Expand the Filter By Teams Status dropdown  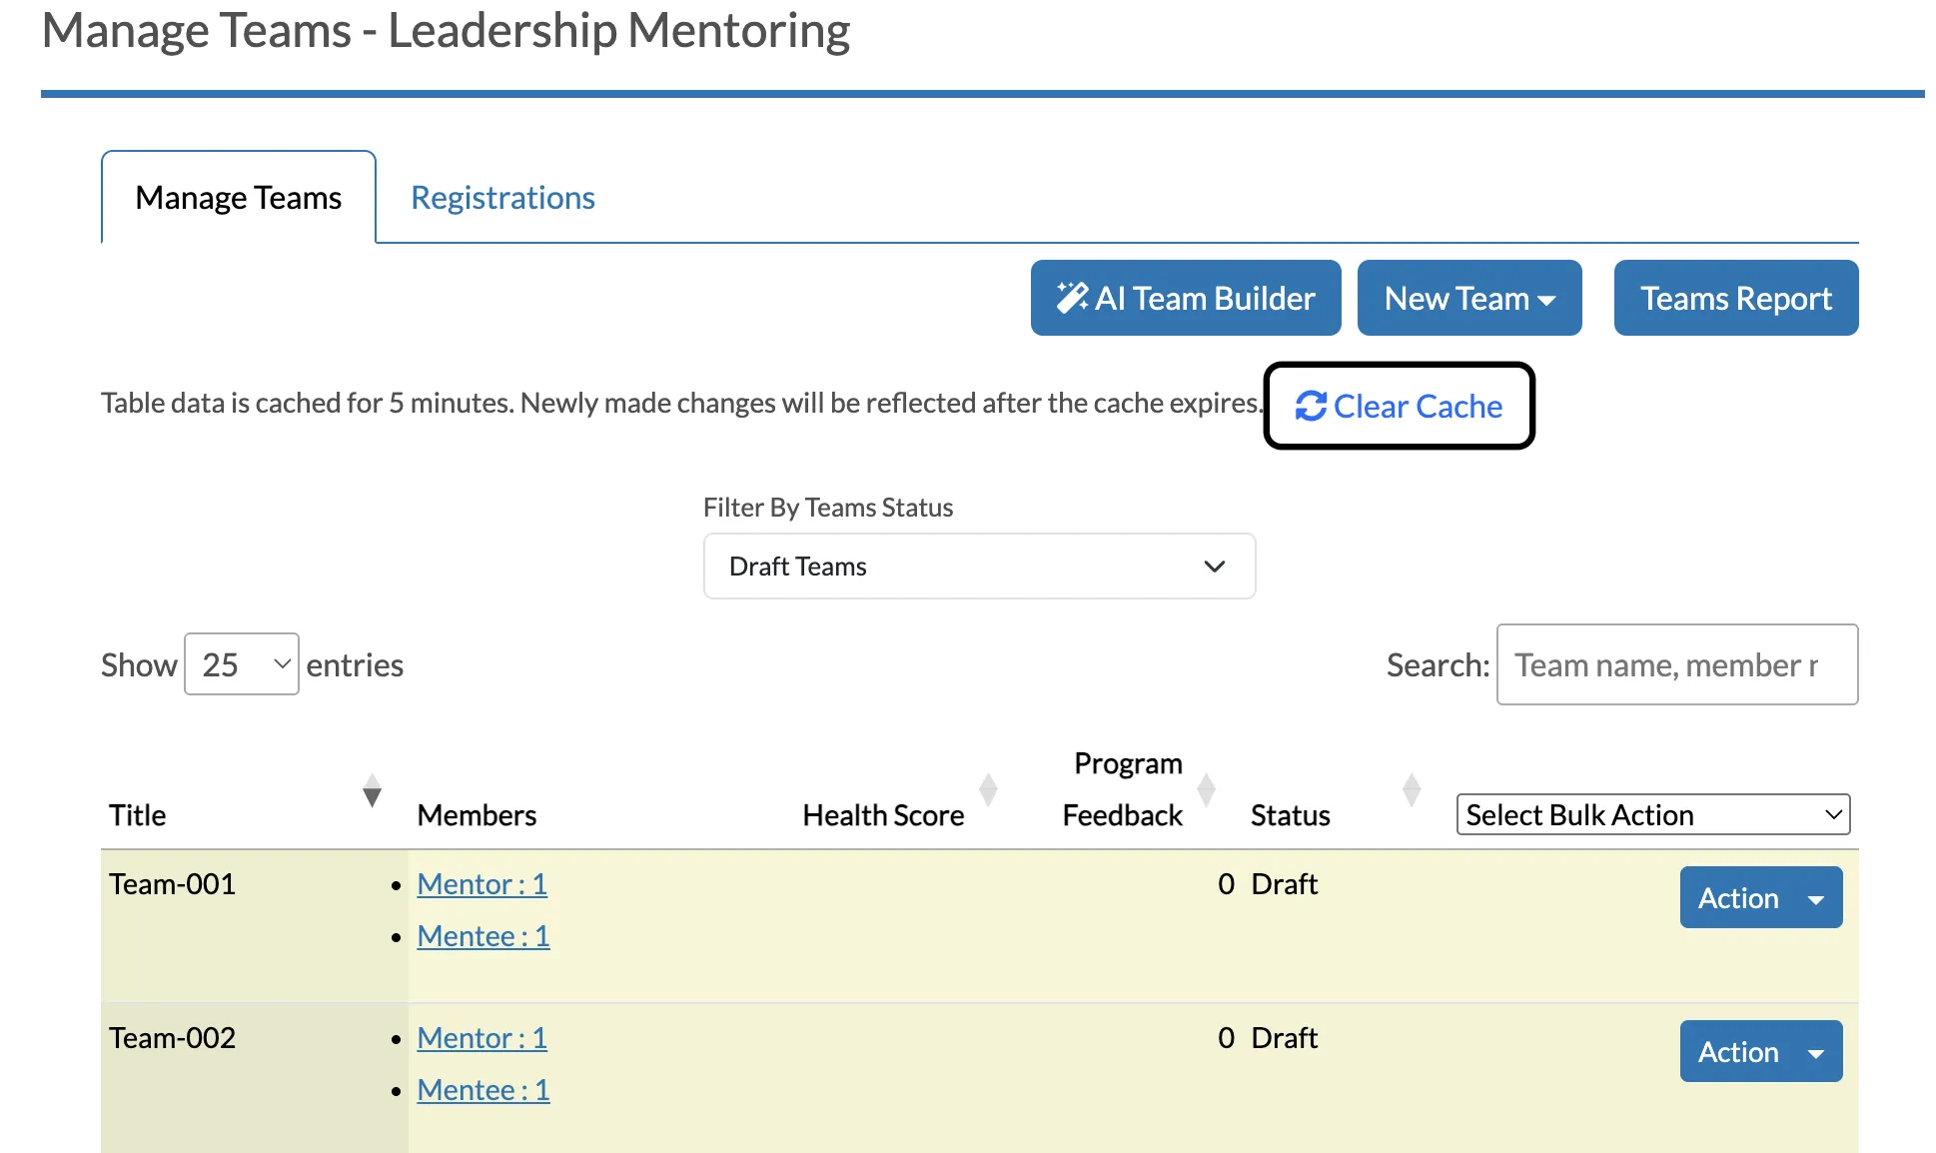tap(979, 567)
